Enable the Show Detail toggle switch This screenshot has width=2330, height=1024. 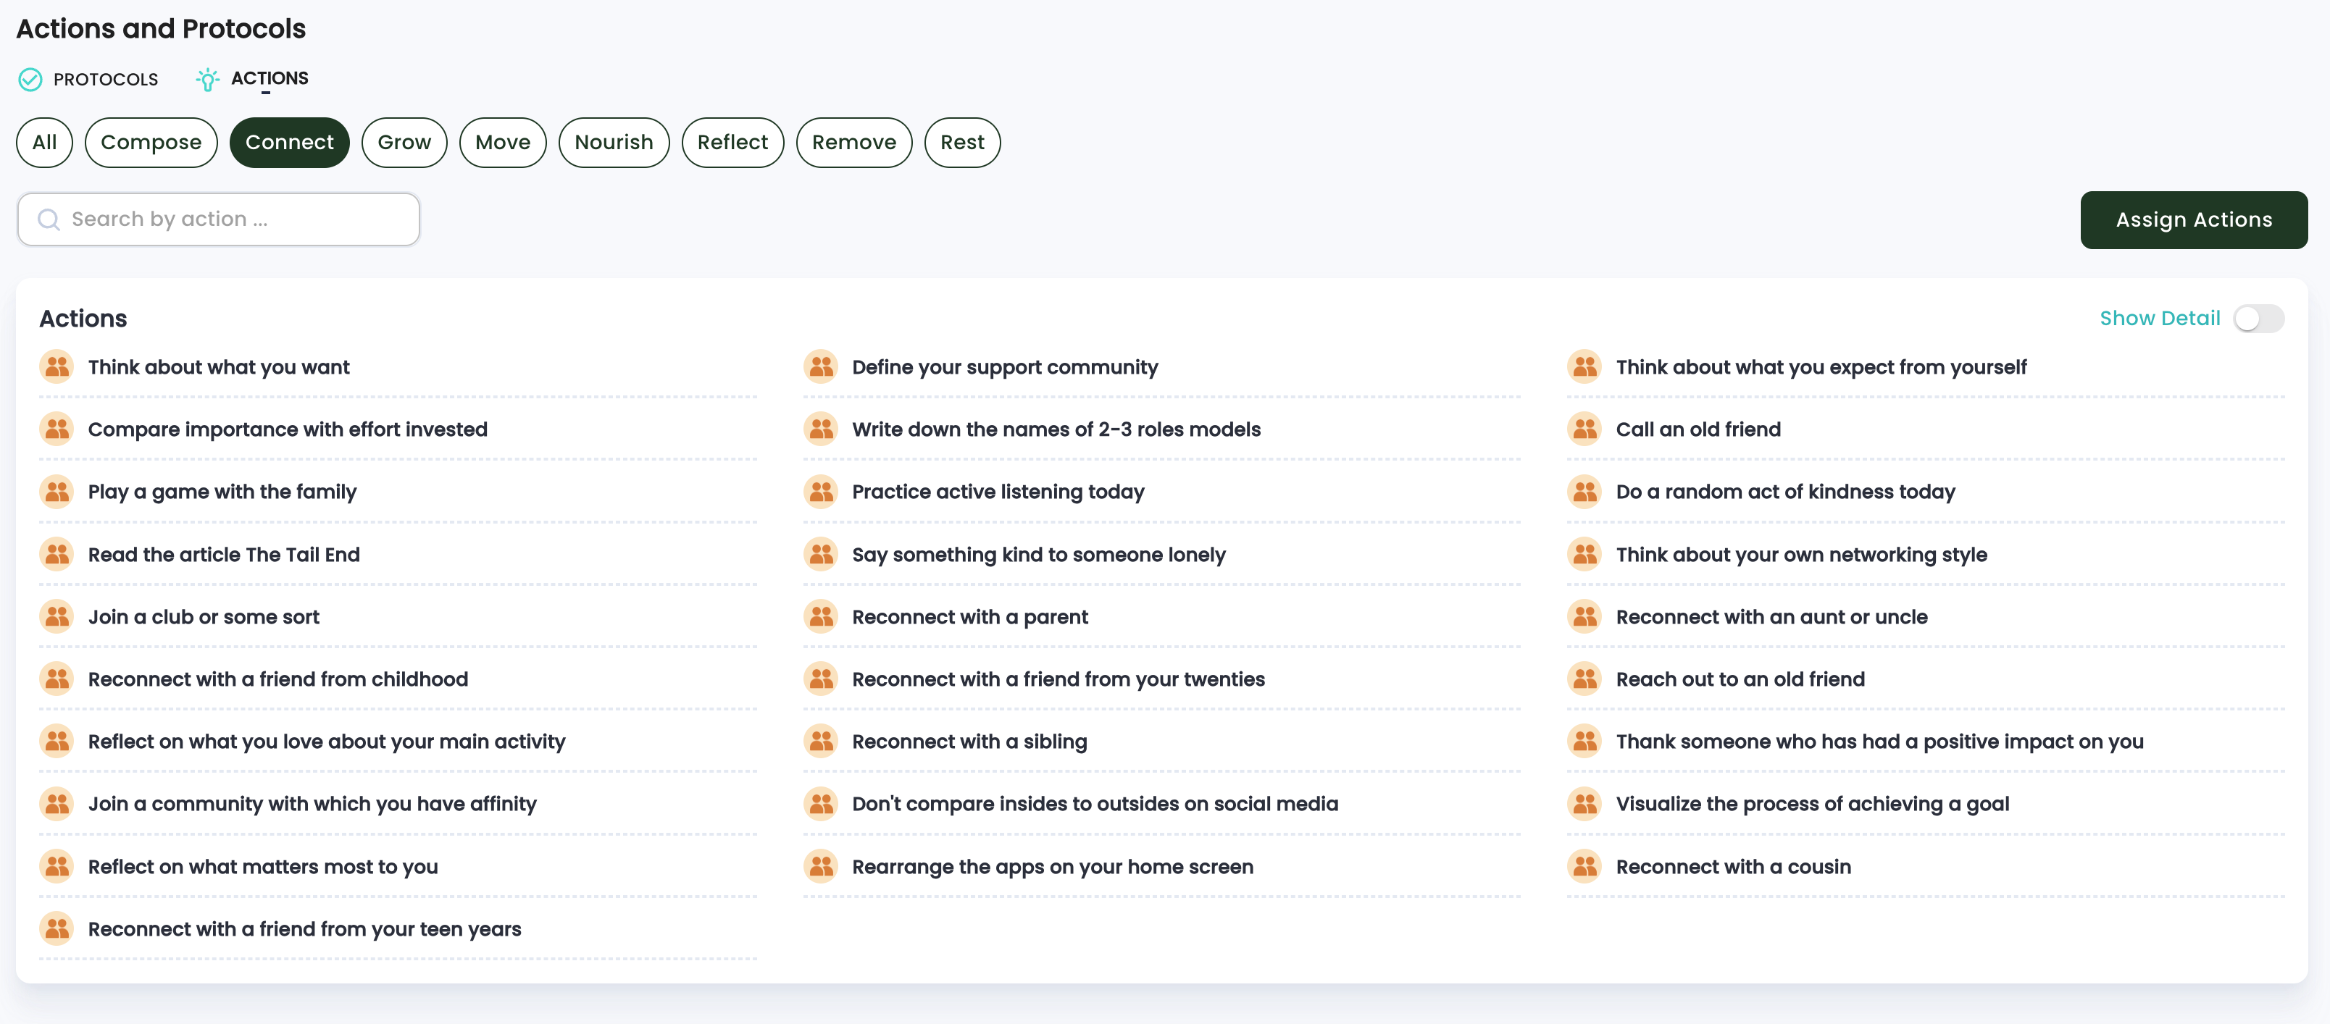pyautogui.click(x=2258, y=318)
